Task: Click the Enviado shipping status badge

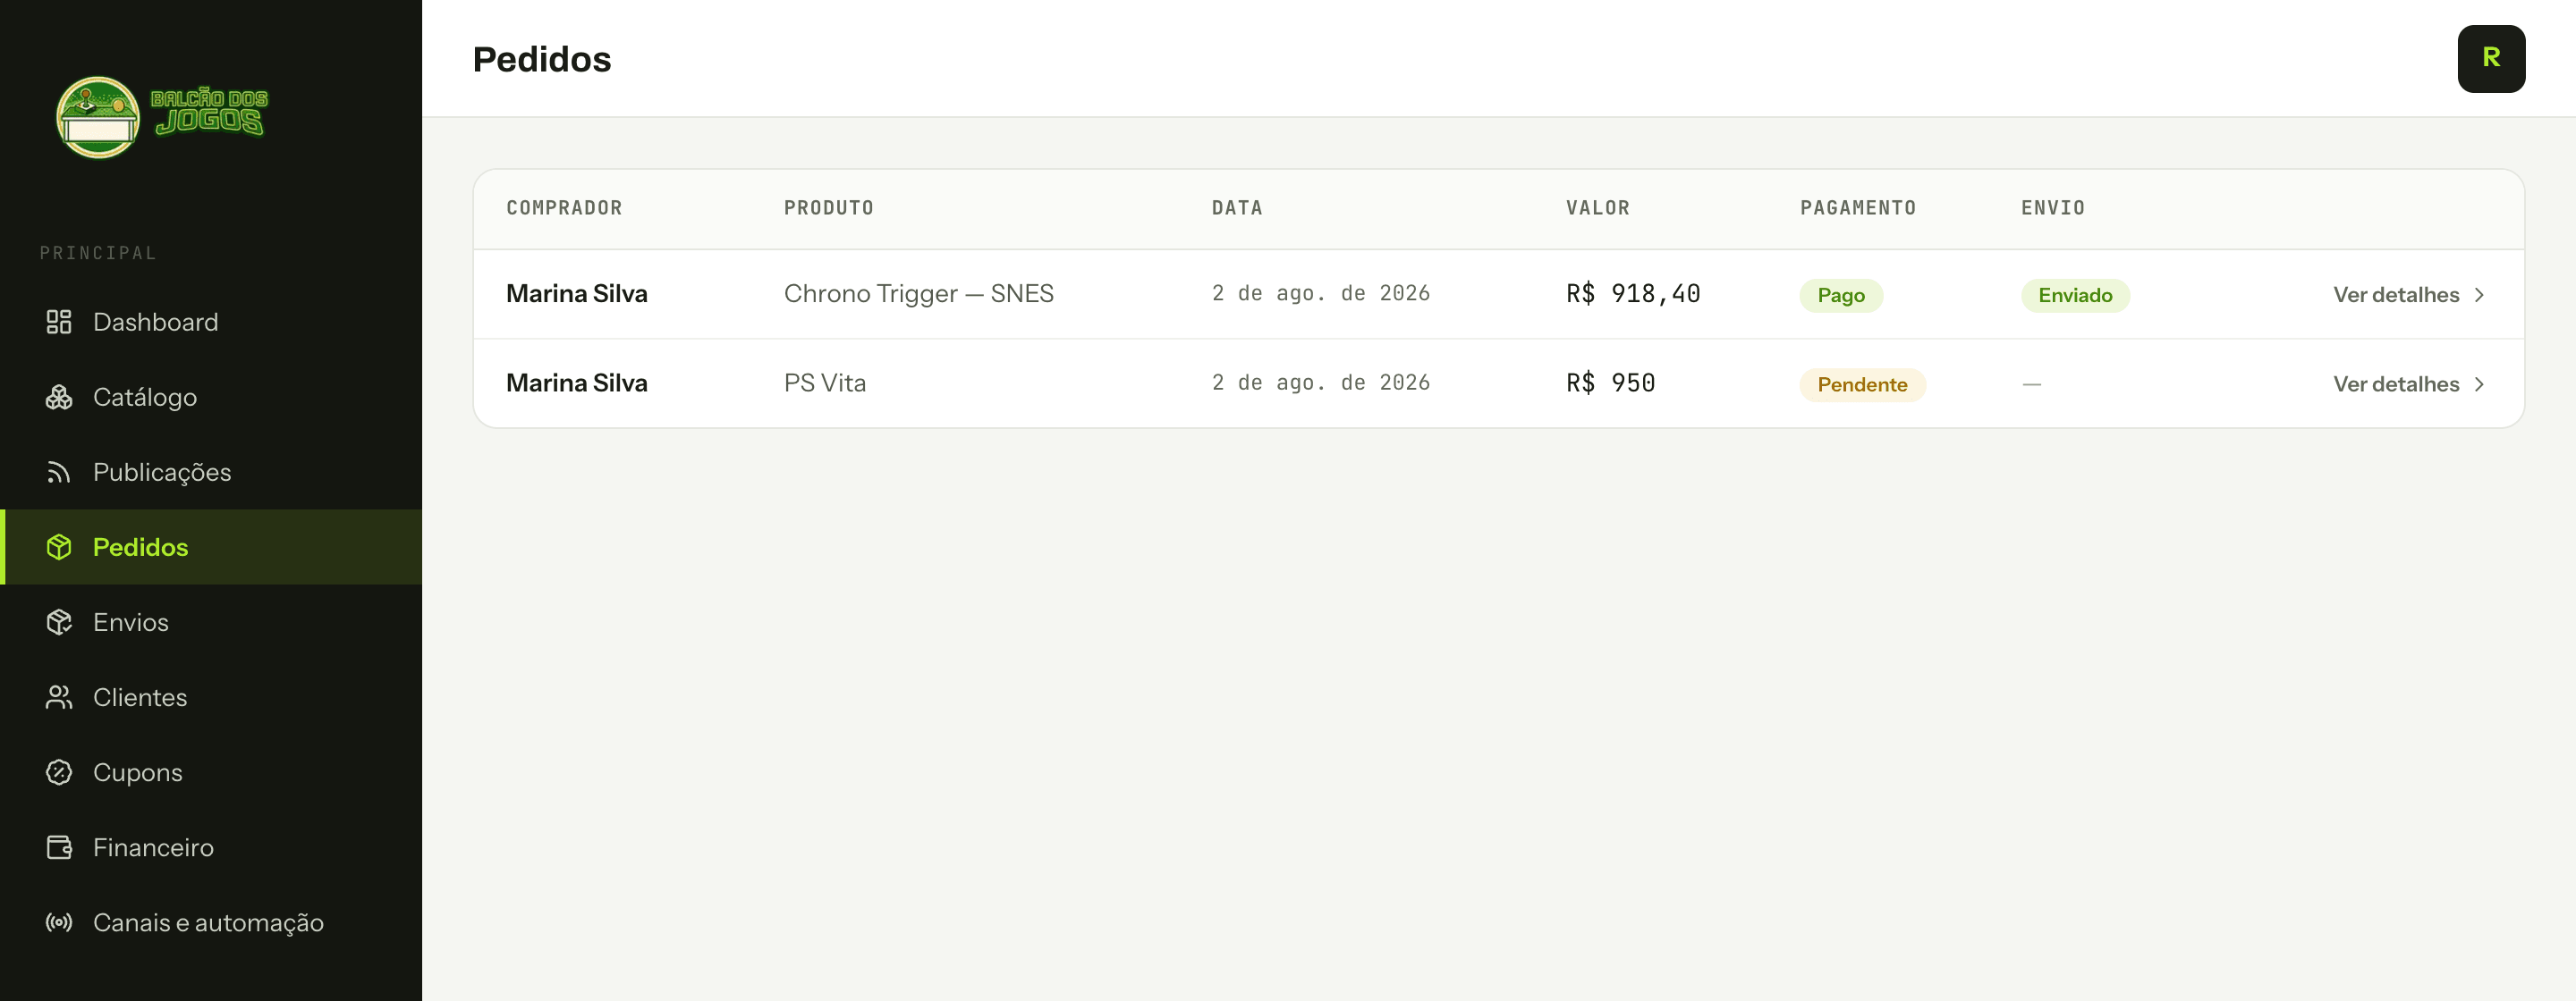Action: coord(2075,295)
